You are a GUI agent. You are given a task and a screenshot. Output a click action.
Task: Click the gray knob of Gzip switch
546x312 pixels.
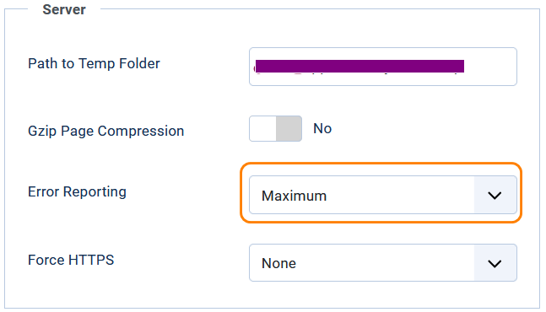289,129
